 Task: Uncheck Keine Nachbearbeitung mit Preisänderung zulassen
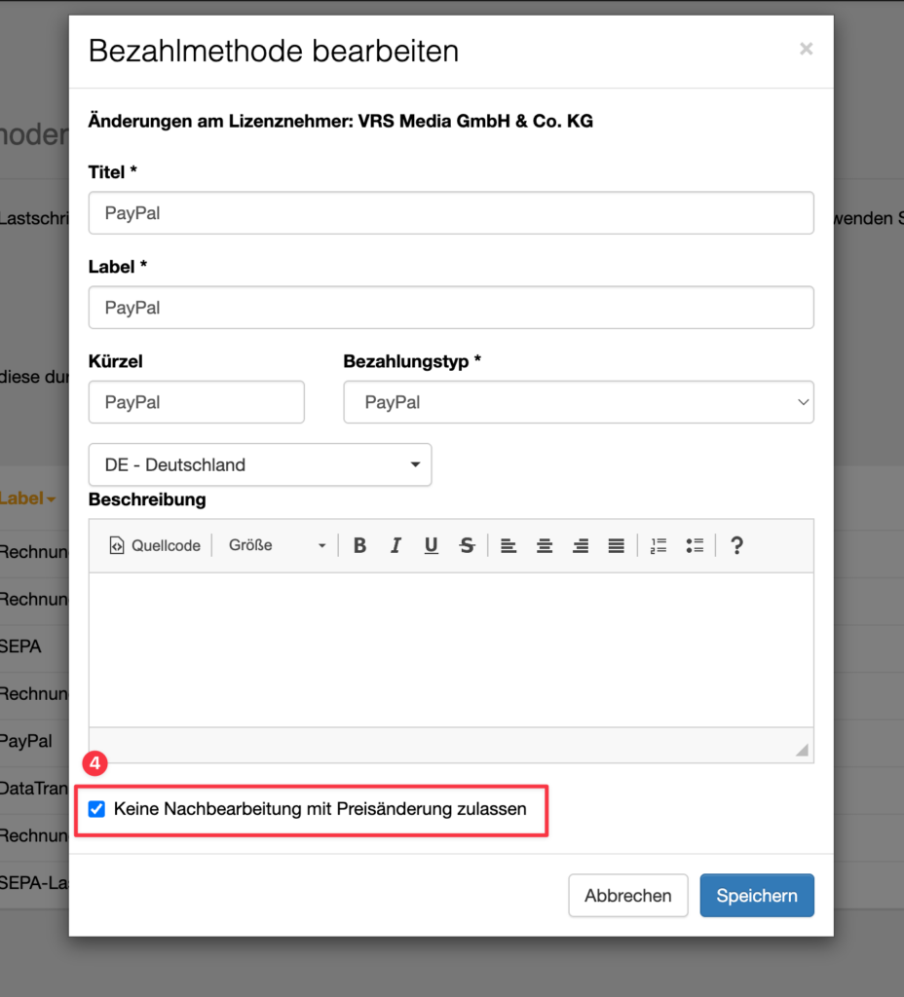[x=96, y=809]
